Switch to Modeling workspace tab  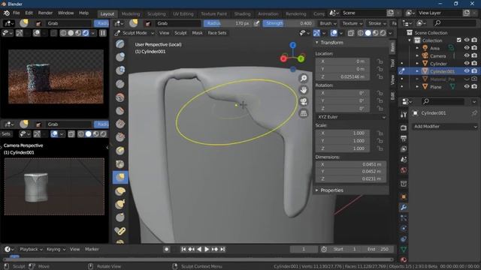pyautogui.click(x=131, y=13)
